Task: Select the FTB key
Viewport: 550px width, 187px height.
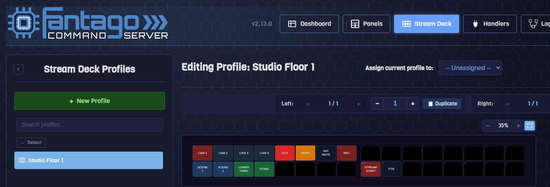Action: [x=391, y=169]
